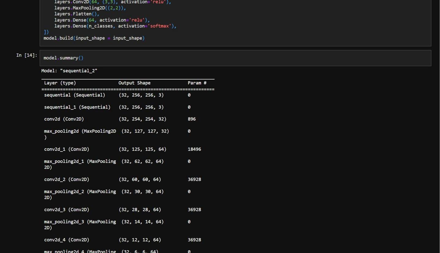
Task: Click the max_pooling2d_1 layer name
Action: pyautogui.click(x=80, y=164)
